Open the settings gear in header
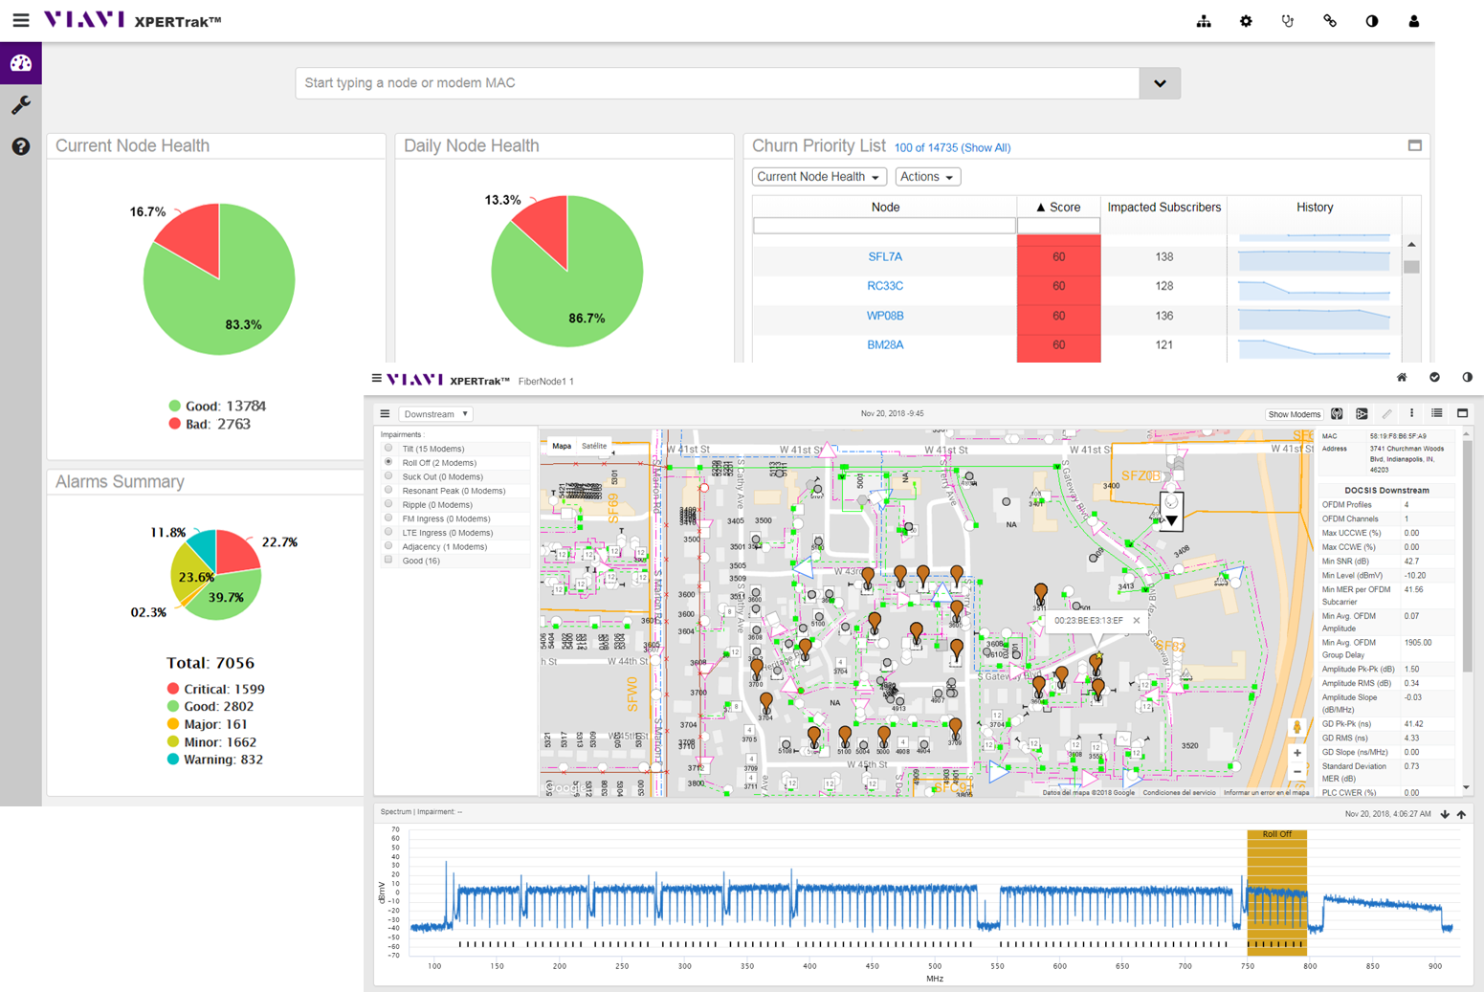 coord(1246,21)
